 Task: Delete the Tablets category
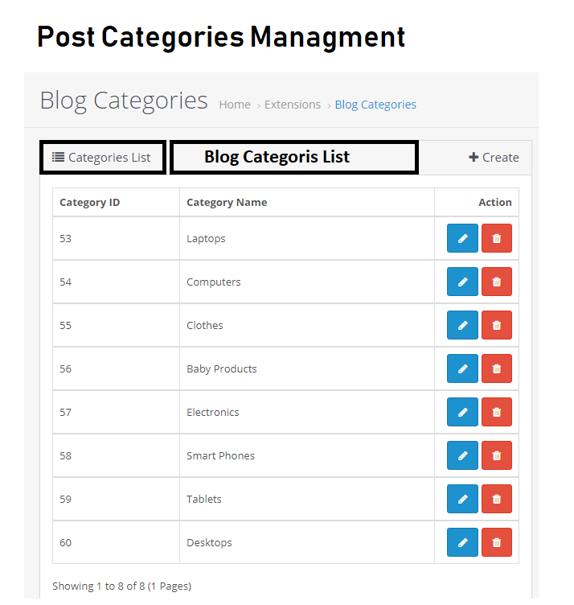[x=497, y=499]
